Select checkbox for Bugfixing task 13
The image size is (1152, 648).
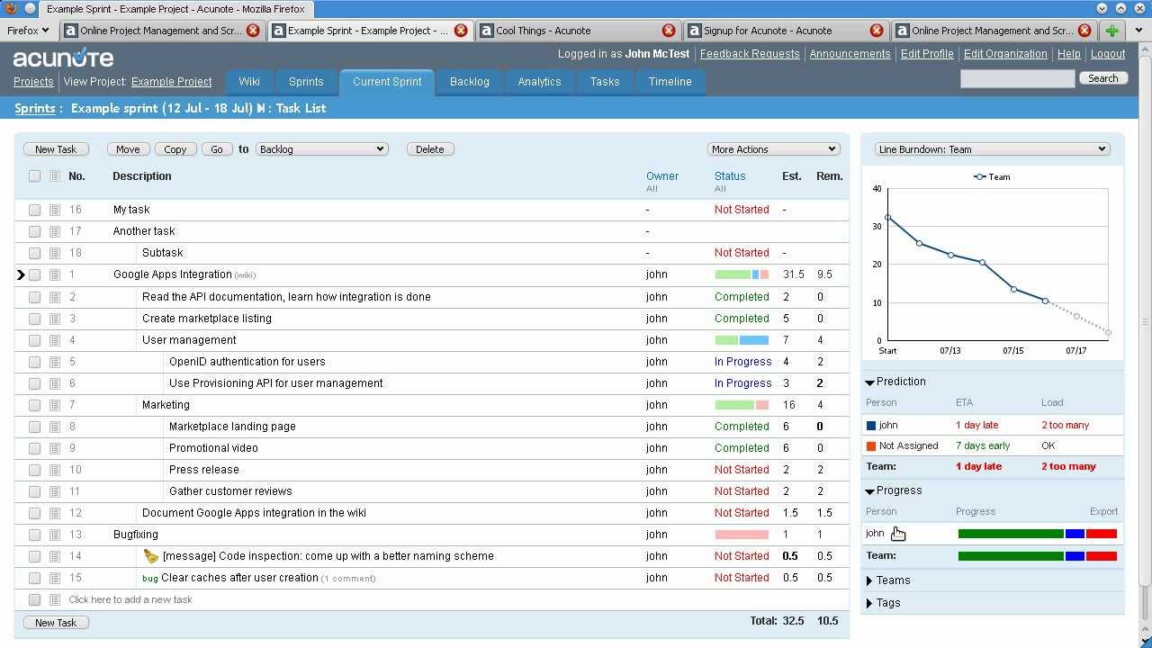[34, 535]
